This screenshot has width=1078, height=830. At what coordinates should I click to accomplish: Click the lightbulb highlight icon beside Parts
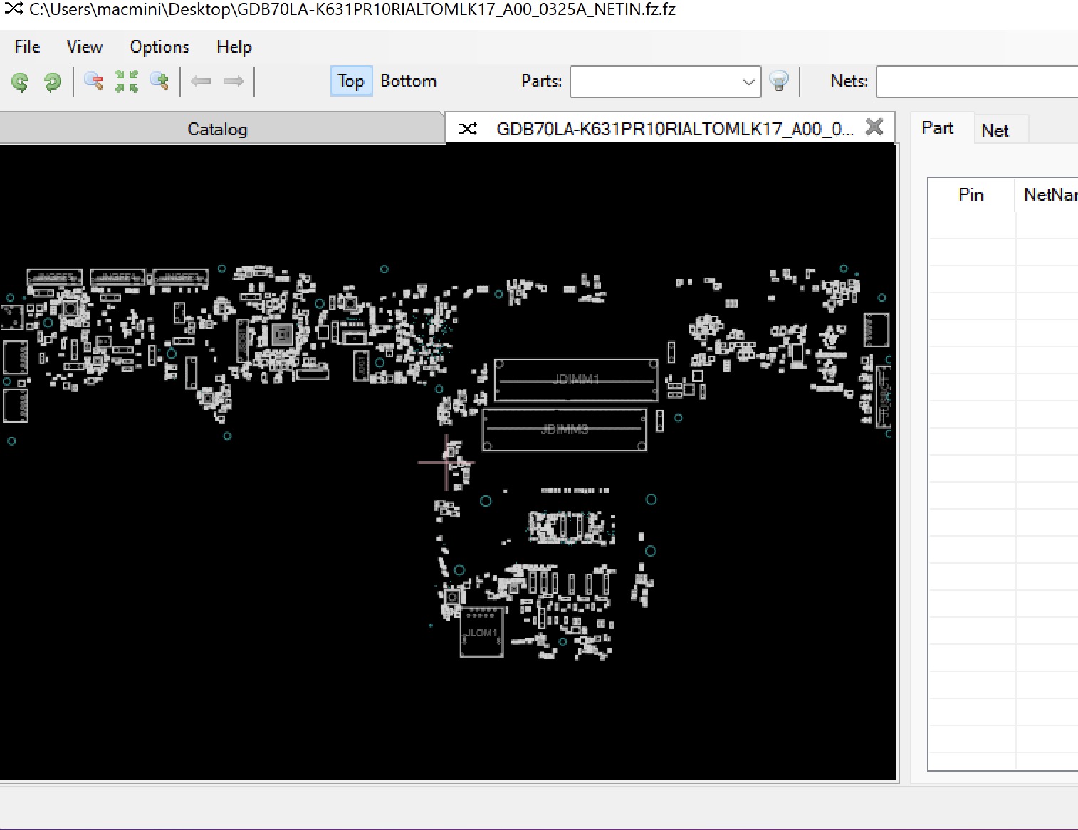[780, 81]
